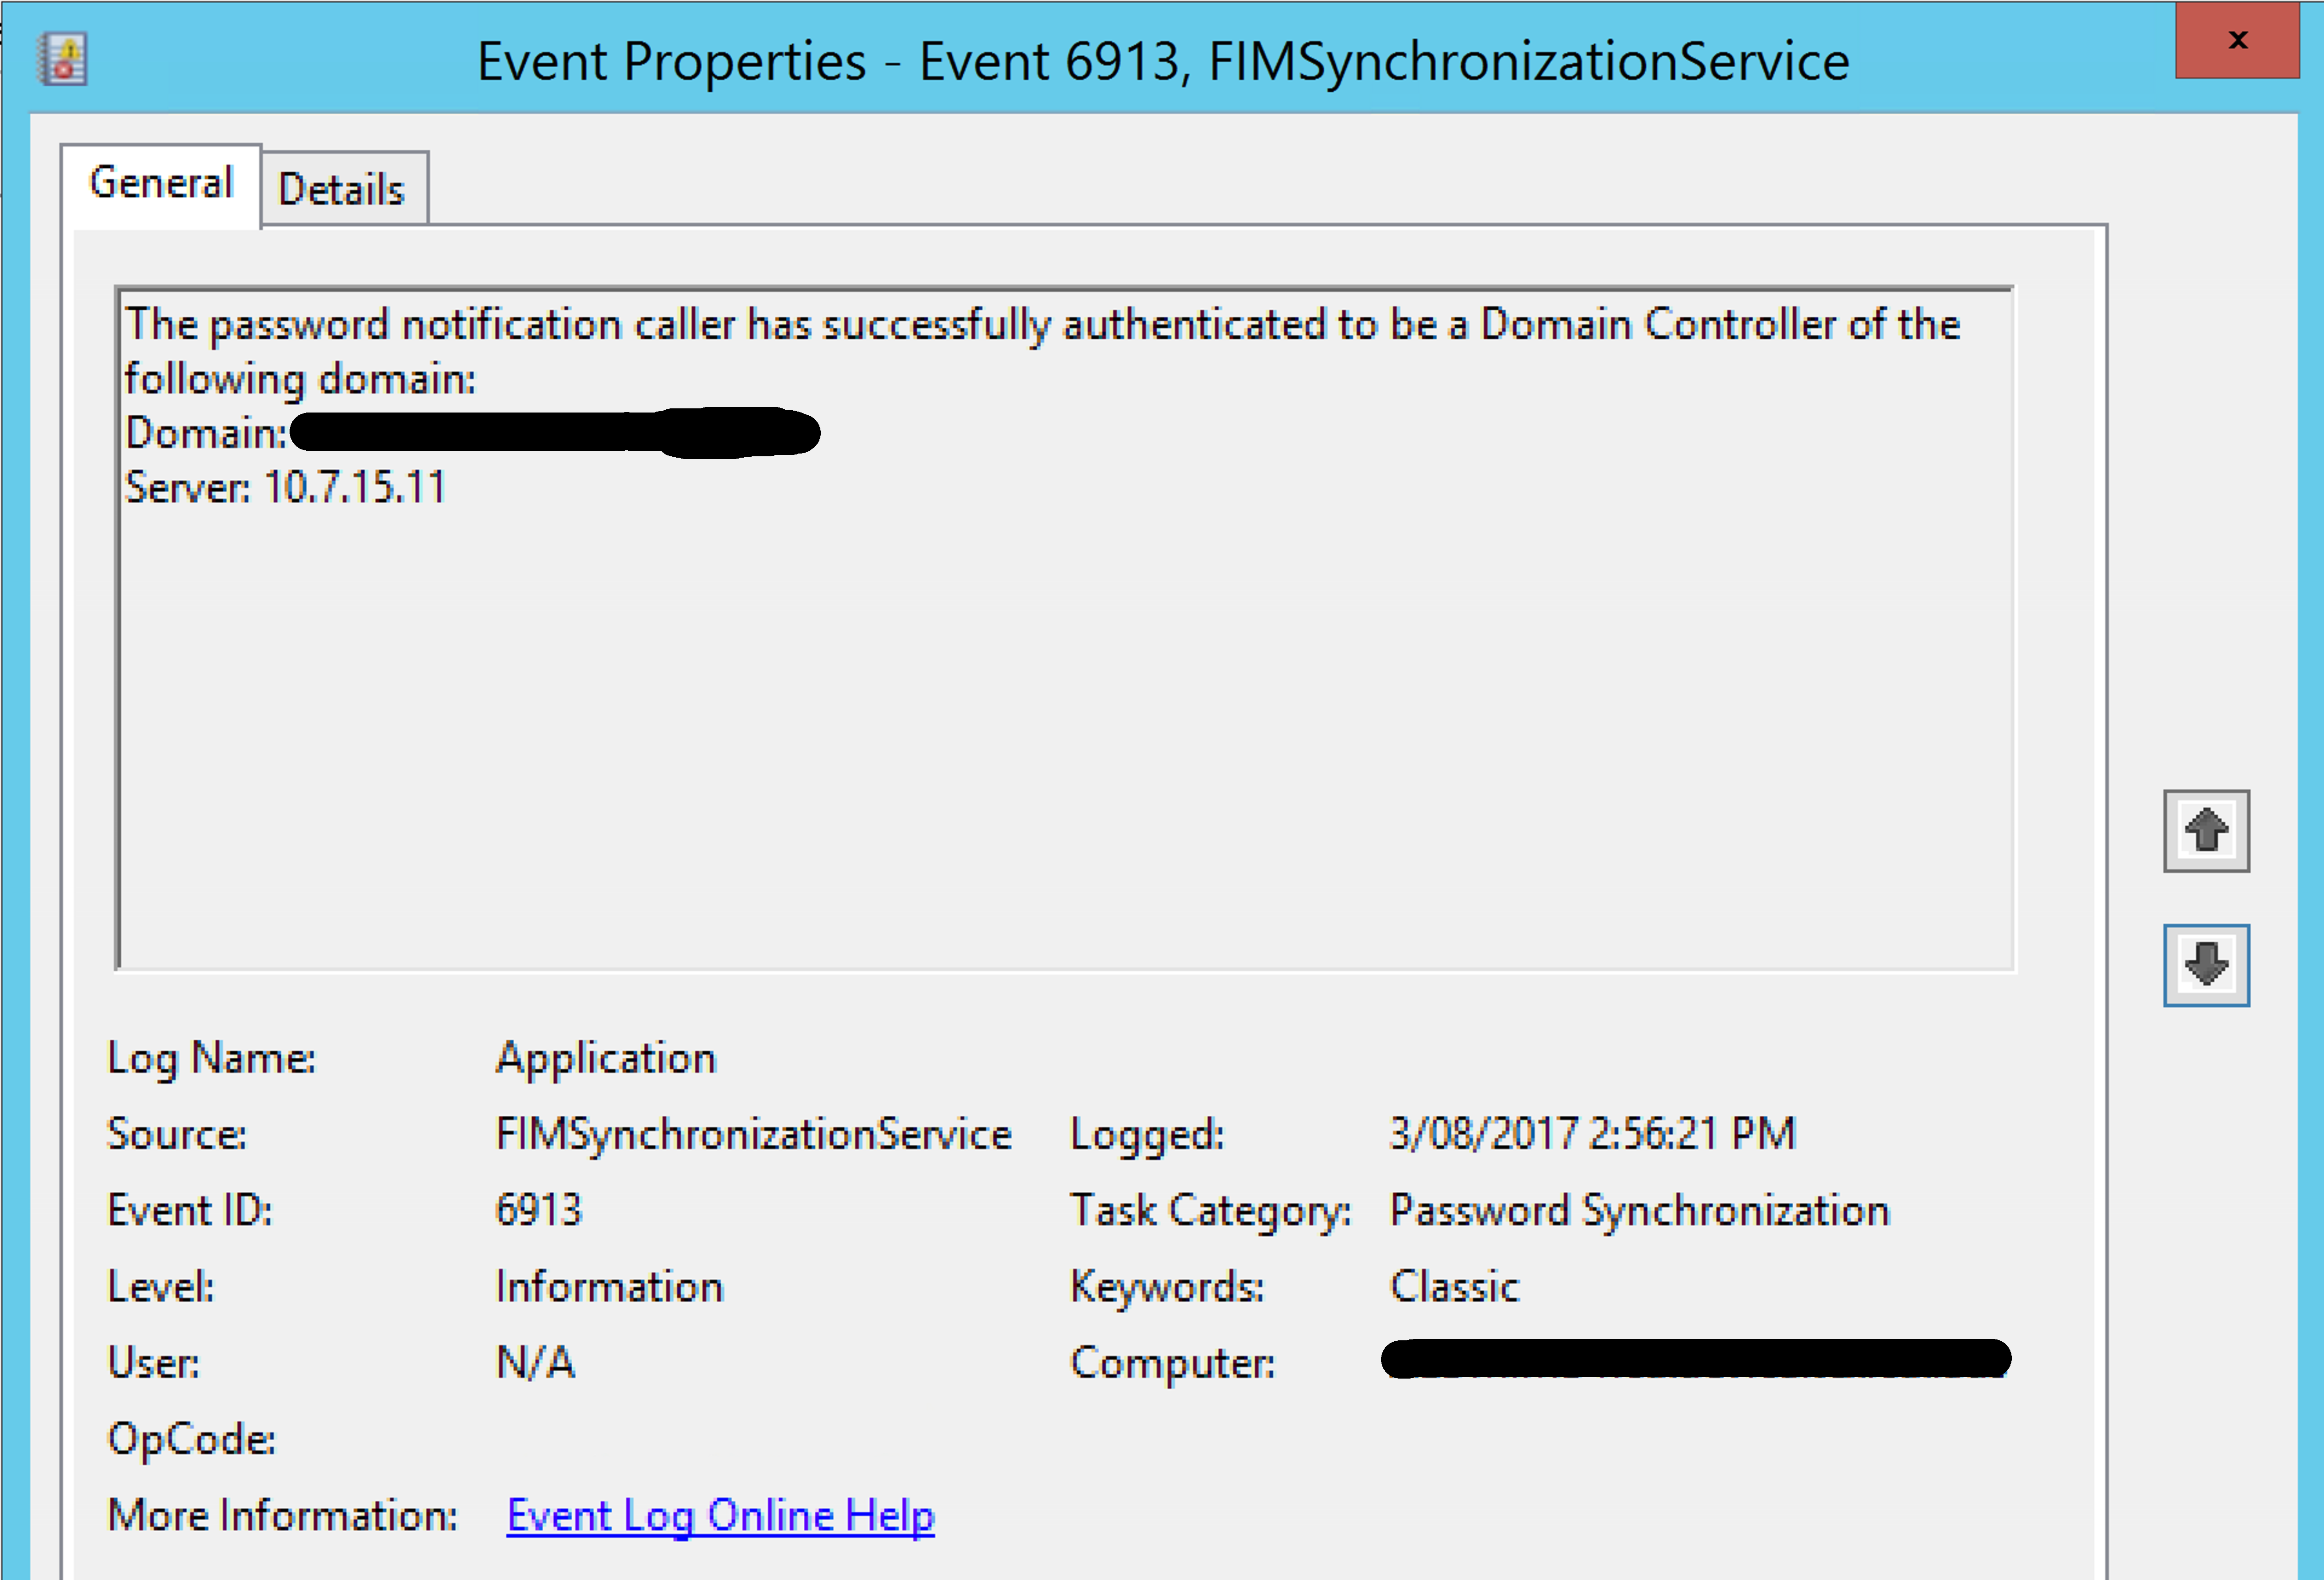This screenshot has width=2324, height=1580.
Task: Click the Task Category value Password Synchronization
Action: [1639, 1210]
